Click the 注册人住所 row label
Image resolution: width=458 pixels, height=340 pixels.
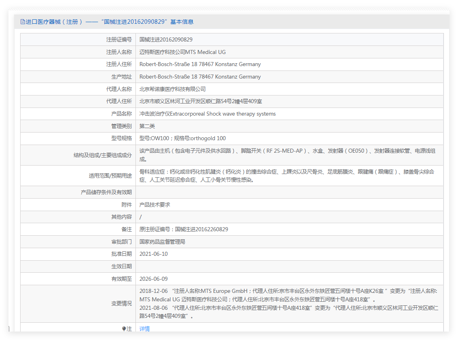(119, 64)
